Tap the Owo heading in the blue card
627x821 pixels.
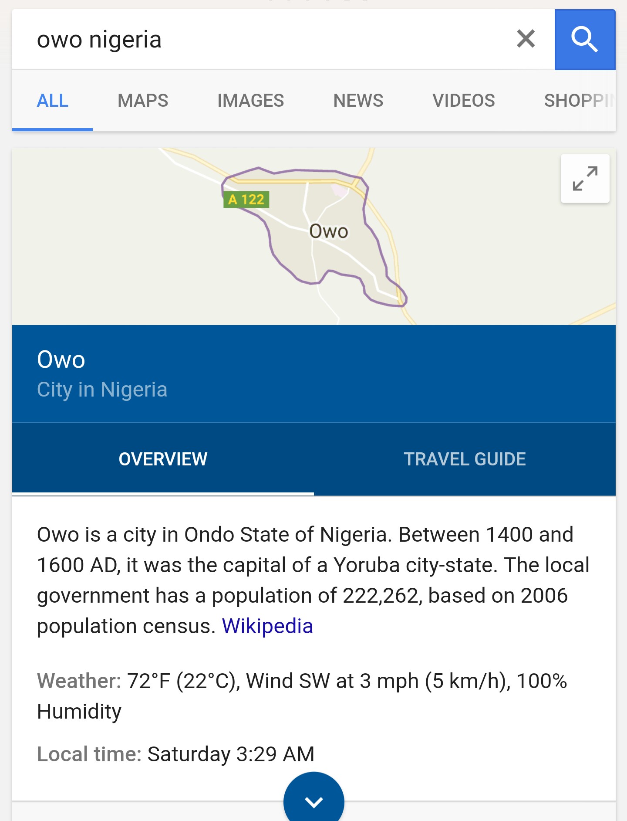61,360
